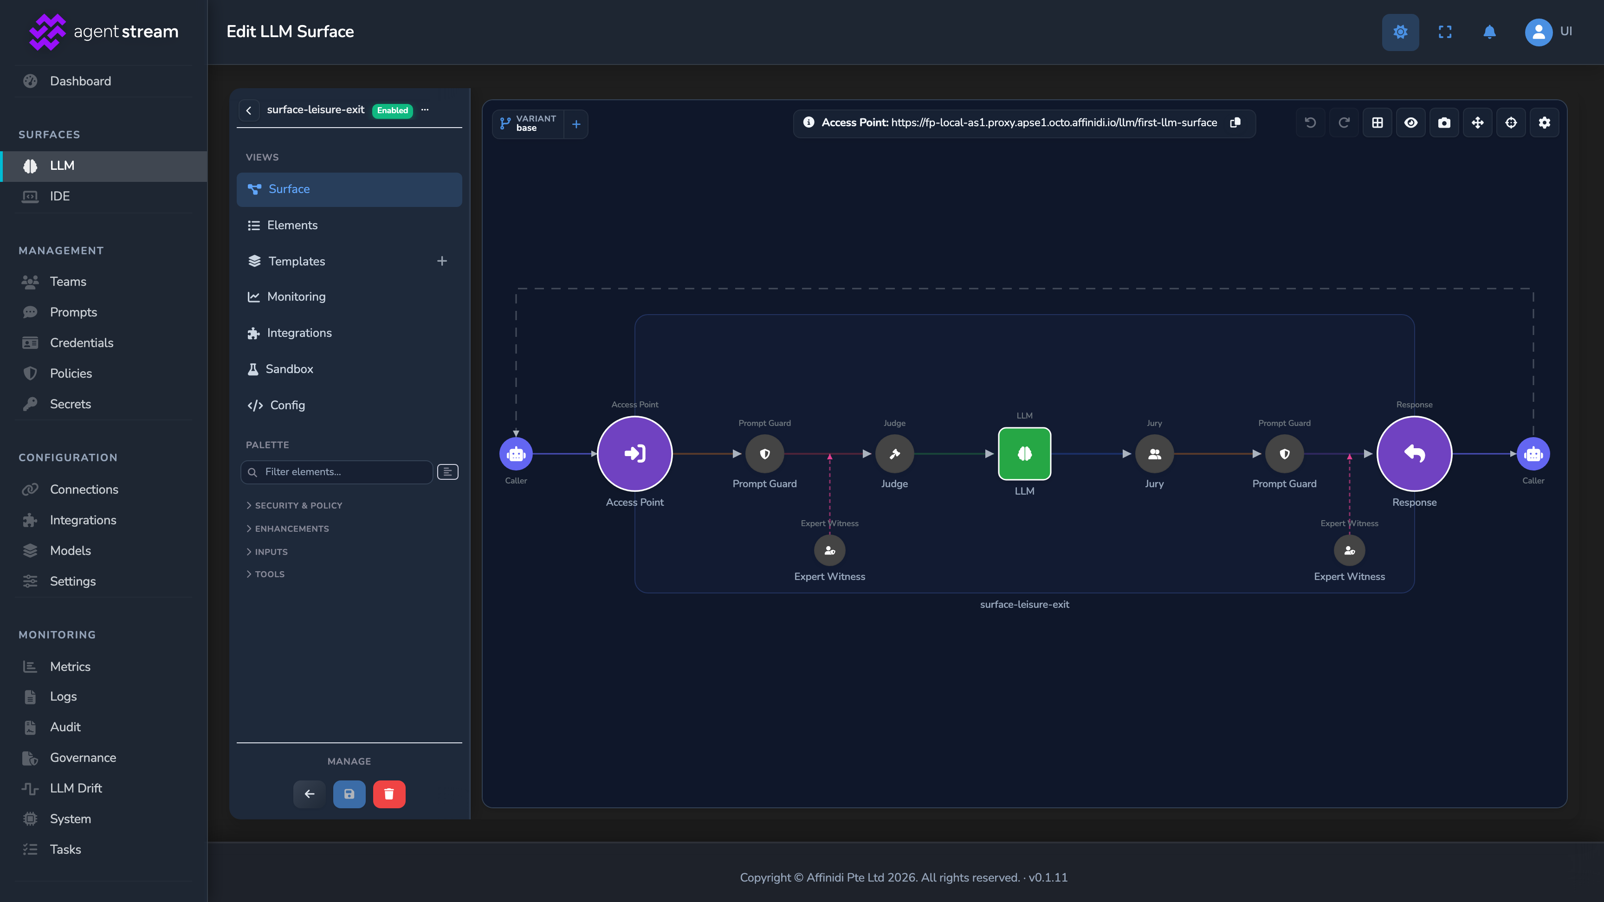Open Models configuration
Viewport: 1604px width, 902px height.
click(x=103, y=551)
